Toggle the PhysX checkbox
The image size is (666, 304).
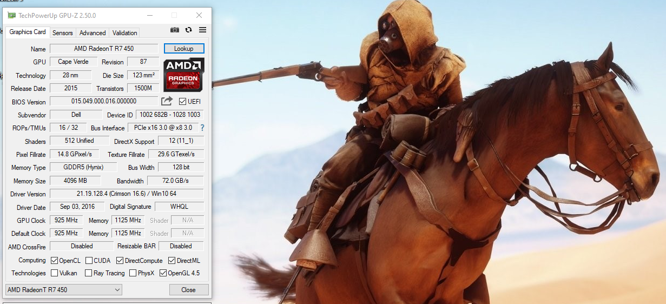pyautogui.click(x=133, y=273)
